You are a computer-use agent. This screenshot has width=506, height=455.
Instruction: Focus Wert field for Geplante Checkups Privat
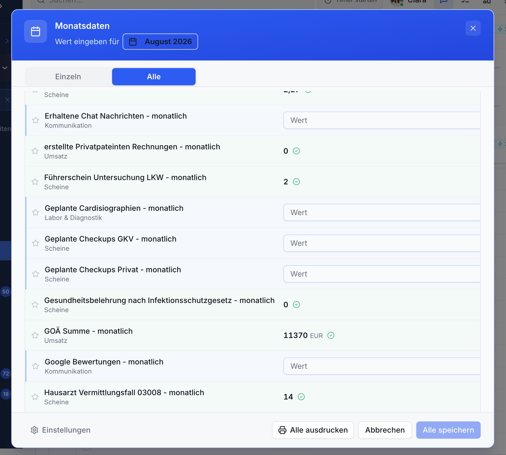coord(382,274)
